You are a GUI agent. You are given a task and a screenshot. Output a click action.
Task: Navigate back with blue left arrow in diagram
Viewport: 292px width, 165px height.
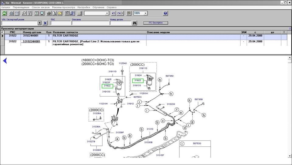[5, 61]
